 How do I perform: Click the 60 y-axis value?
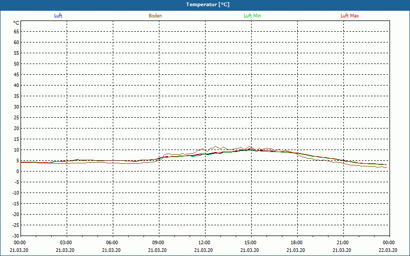click(16, 42)
